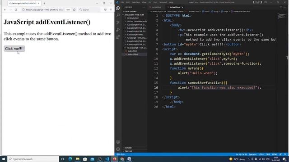The height and width of the screenshot is (162, 289).
Task: Reload the page in the browser
Action: pos(16,9)
